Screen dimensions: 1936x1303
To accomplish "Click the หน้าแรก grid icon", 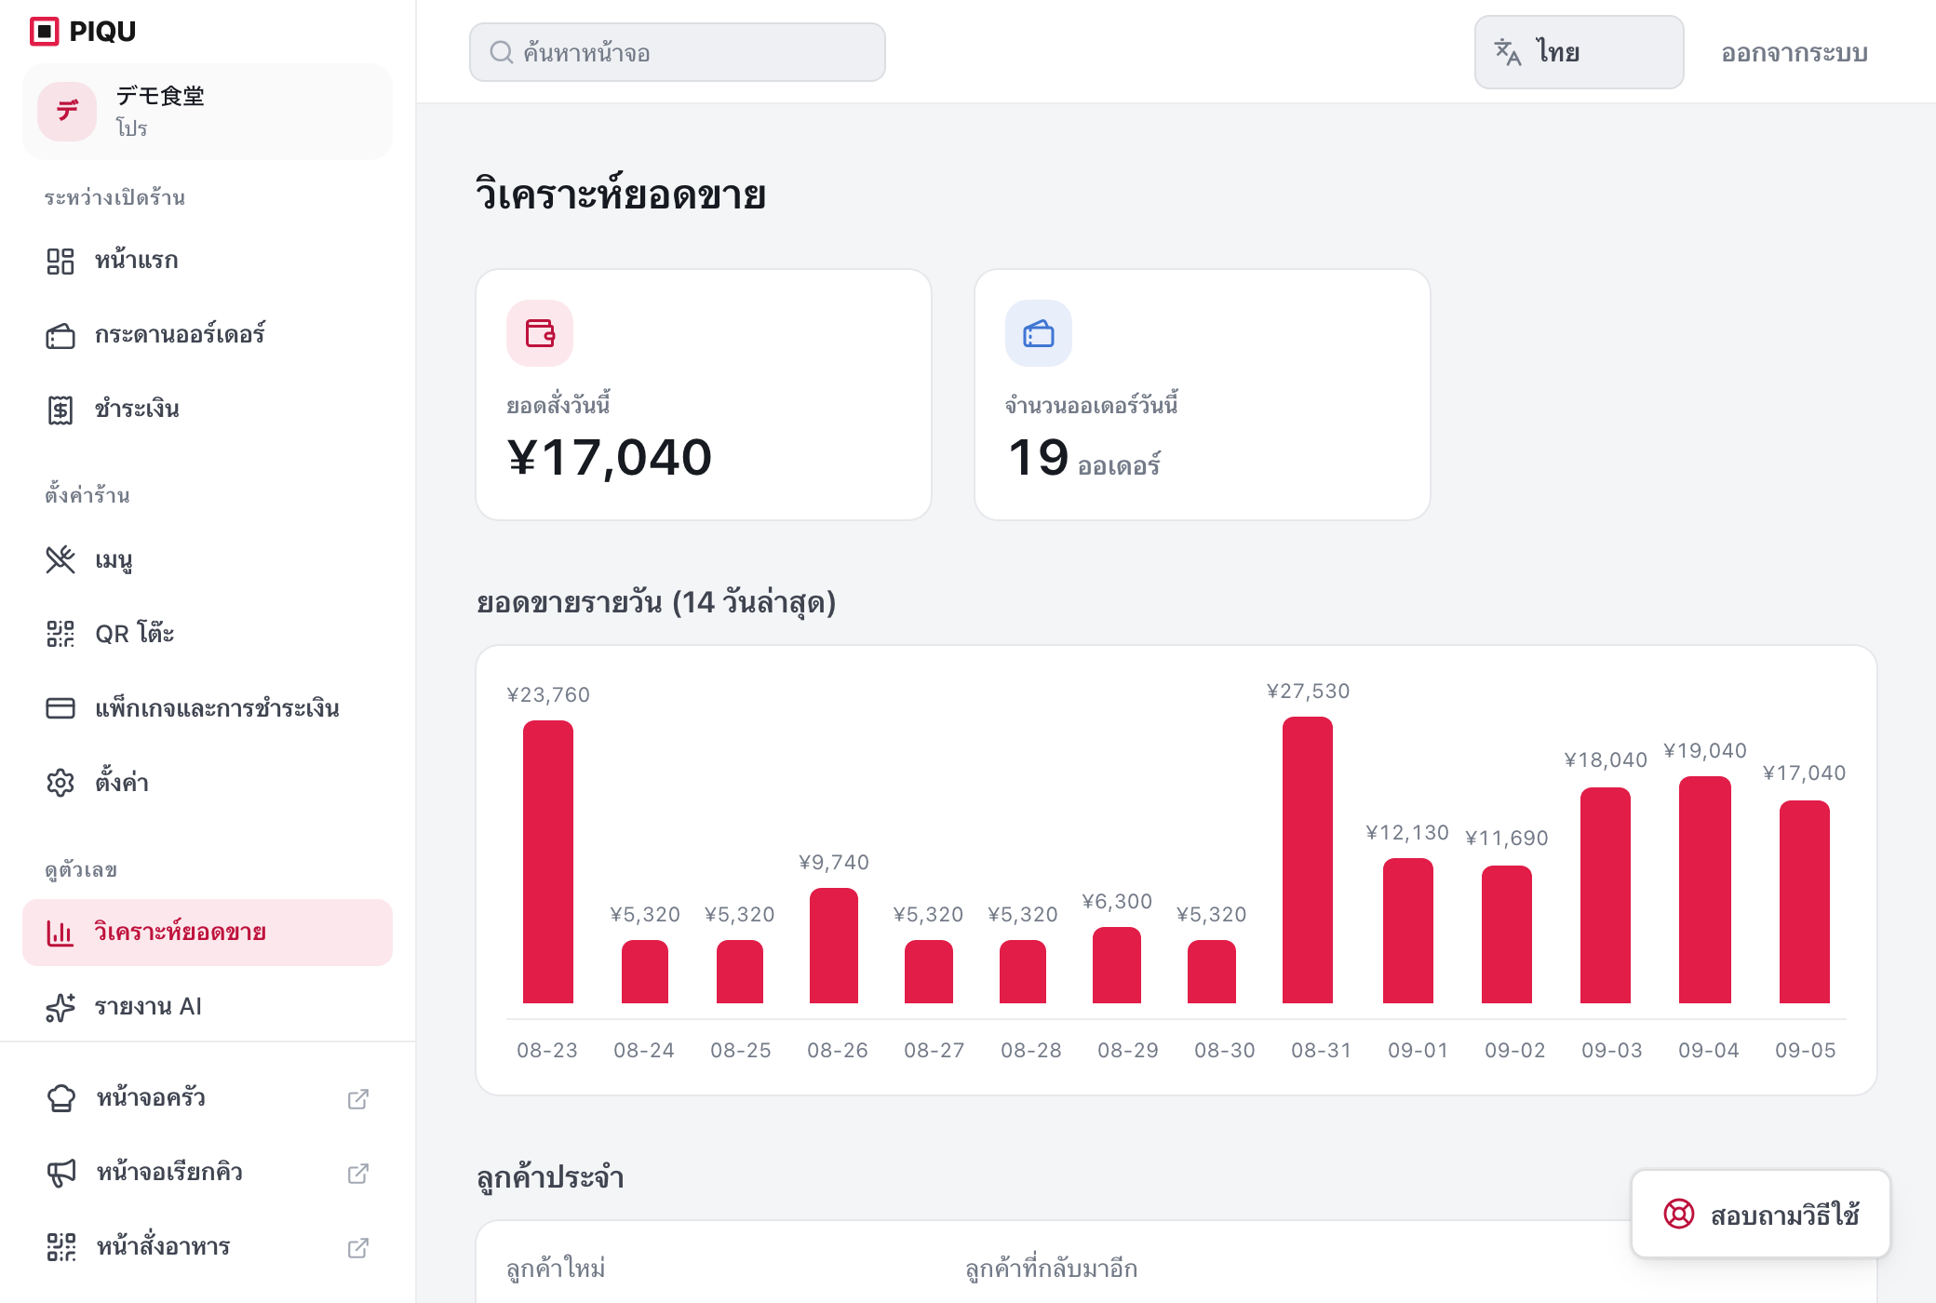I will click(60, 261).
